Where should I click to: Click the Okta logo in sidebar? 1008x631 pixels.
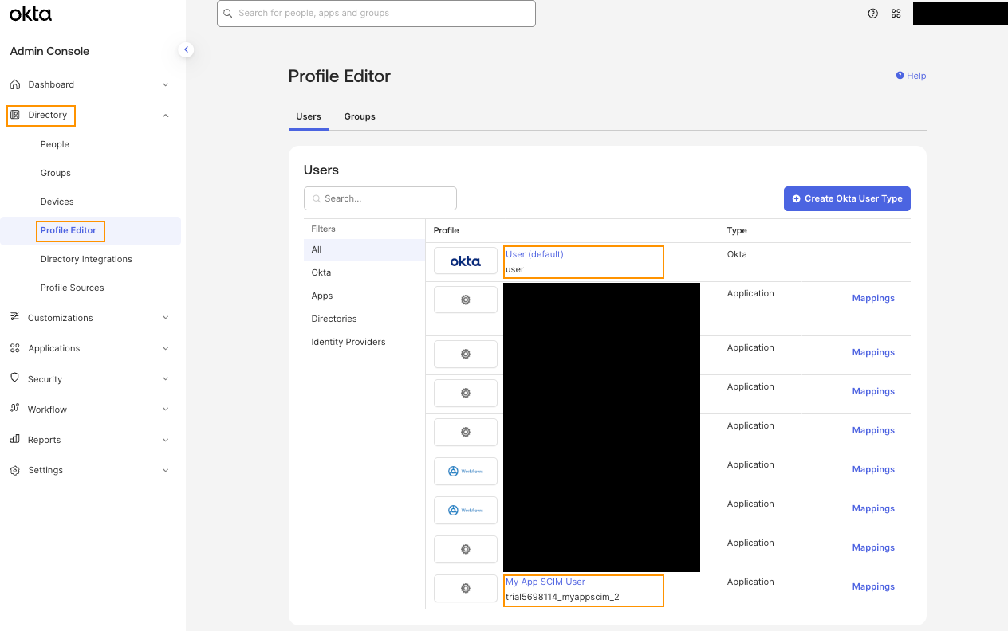(30, 13)
